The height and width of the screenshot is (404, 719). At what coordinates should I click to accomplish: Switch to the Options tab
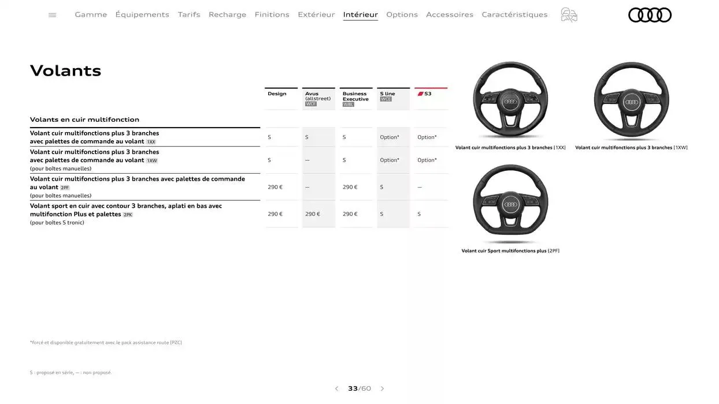[402, 14]
